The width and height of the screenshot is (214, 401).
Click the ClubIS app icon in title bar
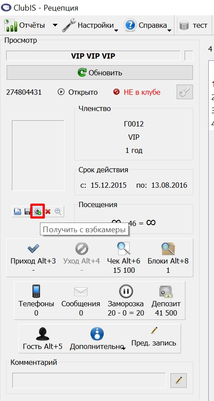[6, 7]
